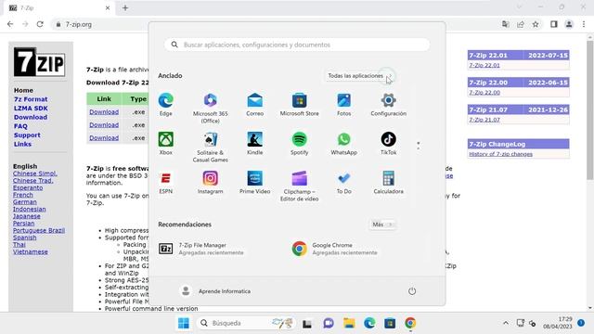Screen dimensions: 594x334
Task: Click the Chrome address bar 7-zip.org
Action: pyautogui.click(x=78, y=24)
